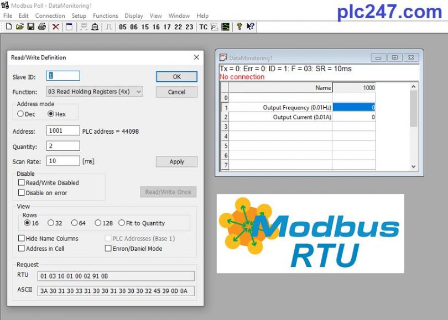Click the Apply button
Viewport: 448px width, 320px height.
tap(176, 161)
